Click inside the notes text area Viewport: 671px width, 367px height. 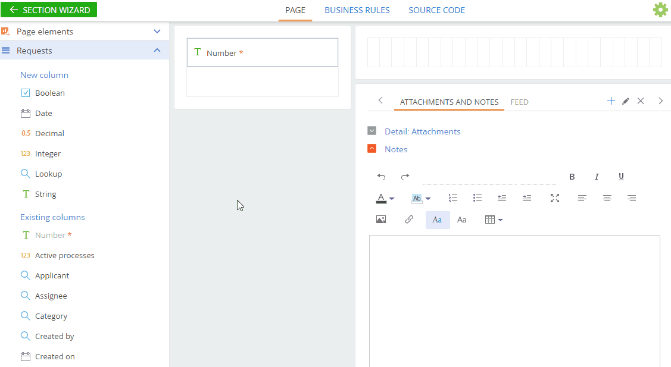pyautogui.click(x=514, y=301)
